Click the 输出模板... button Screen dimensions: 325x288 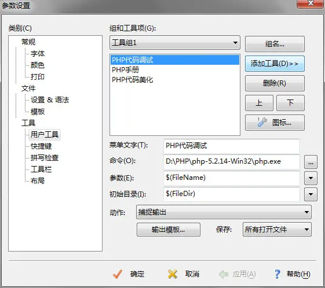click(x=169, y=230)
